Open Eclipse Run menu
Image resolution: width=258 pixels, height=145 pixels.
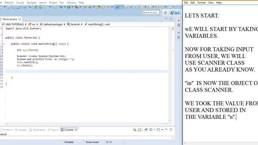(62, 3)
